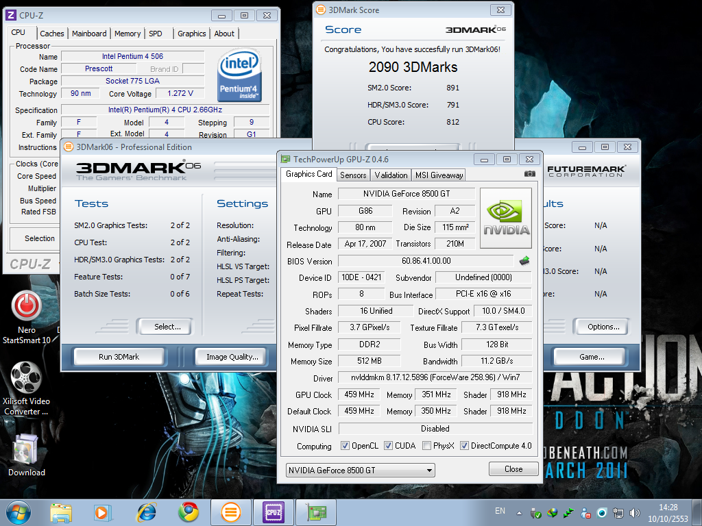
Task: Click the Socket 775 LGA package value
Action: pyautogui.click(x=132, y=81)
